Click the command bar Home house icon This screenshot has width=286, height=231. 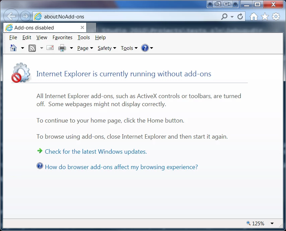tap(13, 48)
